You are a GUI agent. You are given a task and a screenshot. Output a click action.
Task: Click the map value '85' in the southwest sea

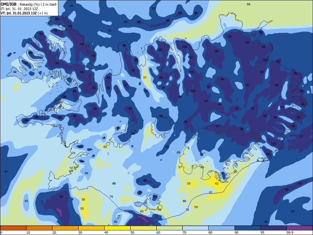coord(26,201)
